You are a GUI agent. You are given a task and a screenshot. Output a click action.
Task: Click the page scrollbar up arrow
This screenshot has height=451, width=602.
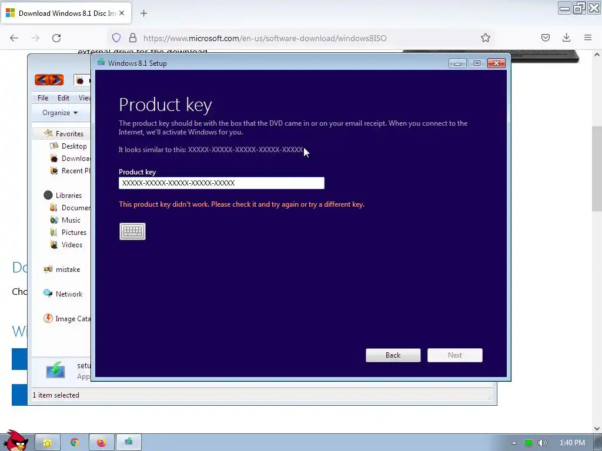(x=597, y=55)
